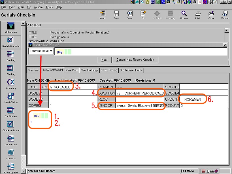
Task: Open the Send Claims module
Action: pos(10,97)
